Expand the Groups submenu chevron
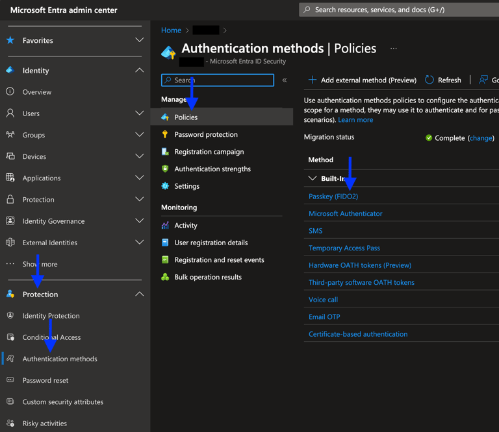The image size is (499, 432). click(140, 135)
